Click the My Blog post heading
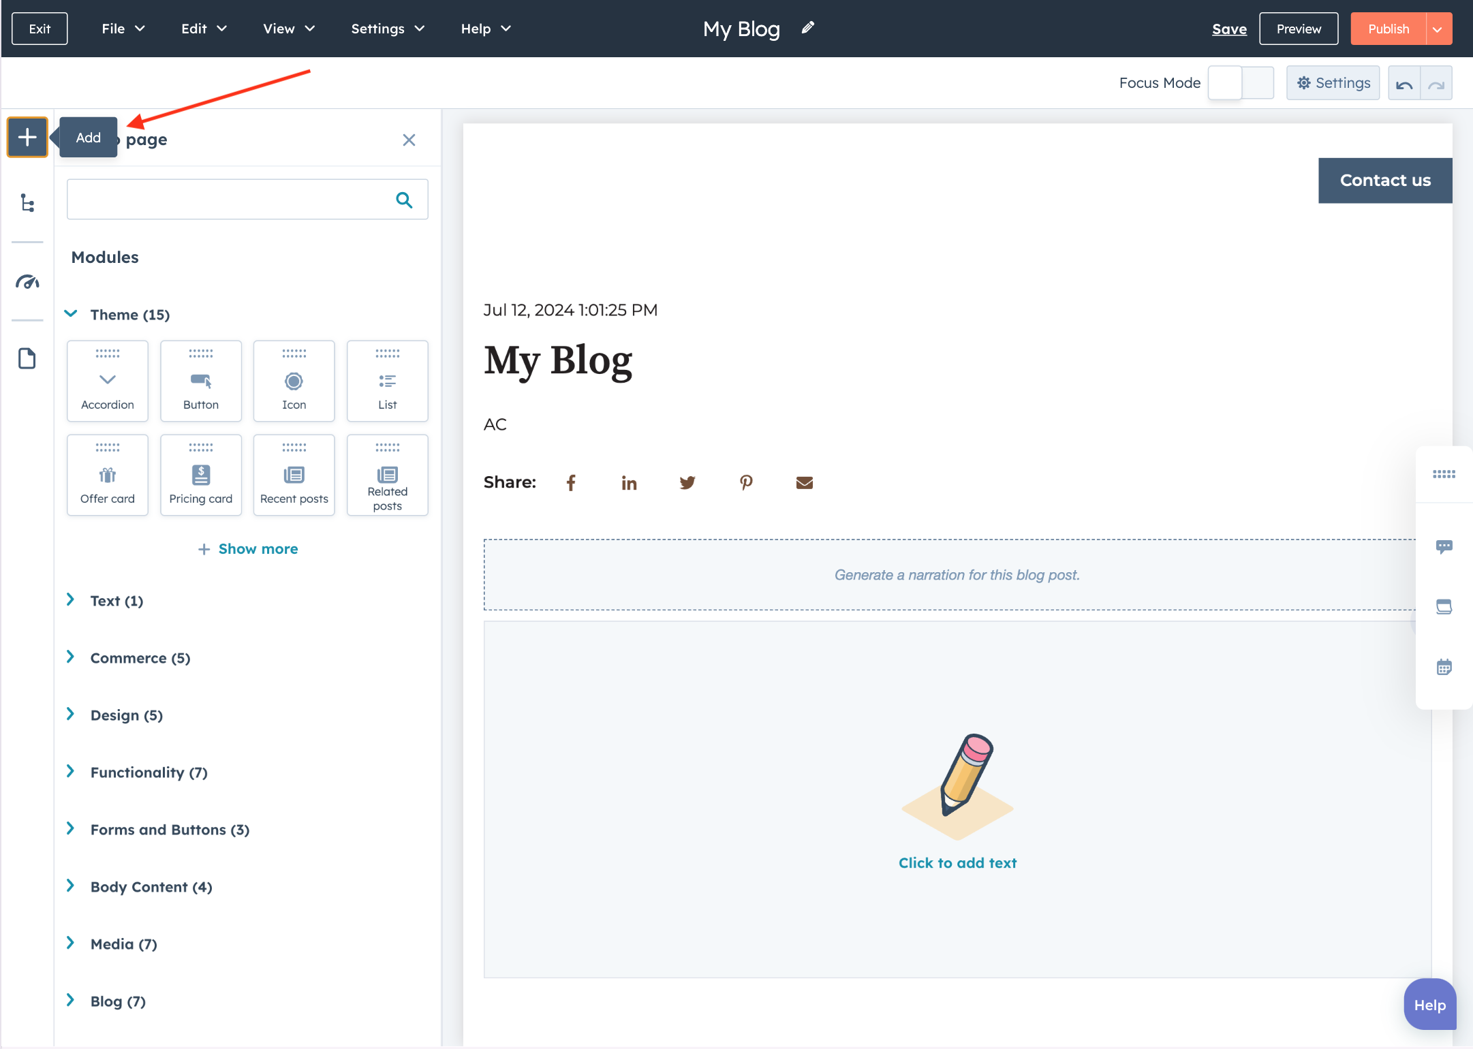The width and height of the screenshot is (1473, 1049). click(557, 360)
